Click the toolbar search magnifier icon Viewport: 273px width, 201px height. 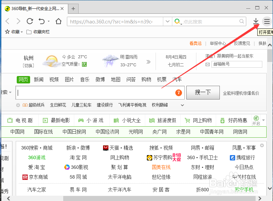coord(242,21)
